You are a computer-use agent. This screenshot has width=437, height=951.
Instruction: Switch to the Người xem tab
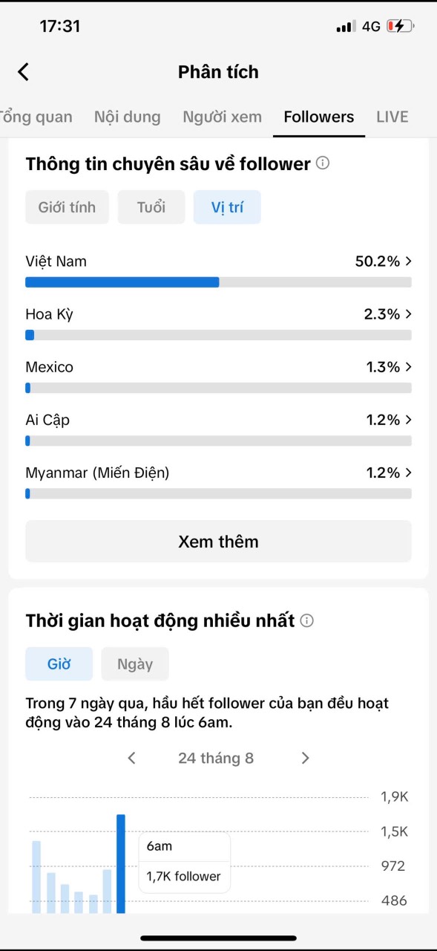pos(222,117)
